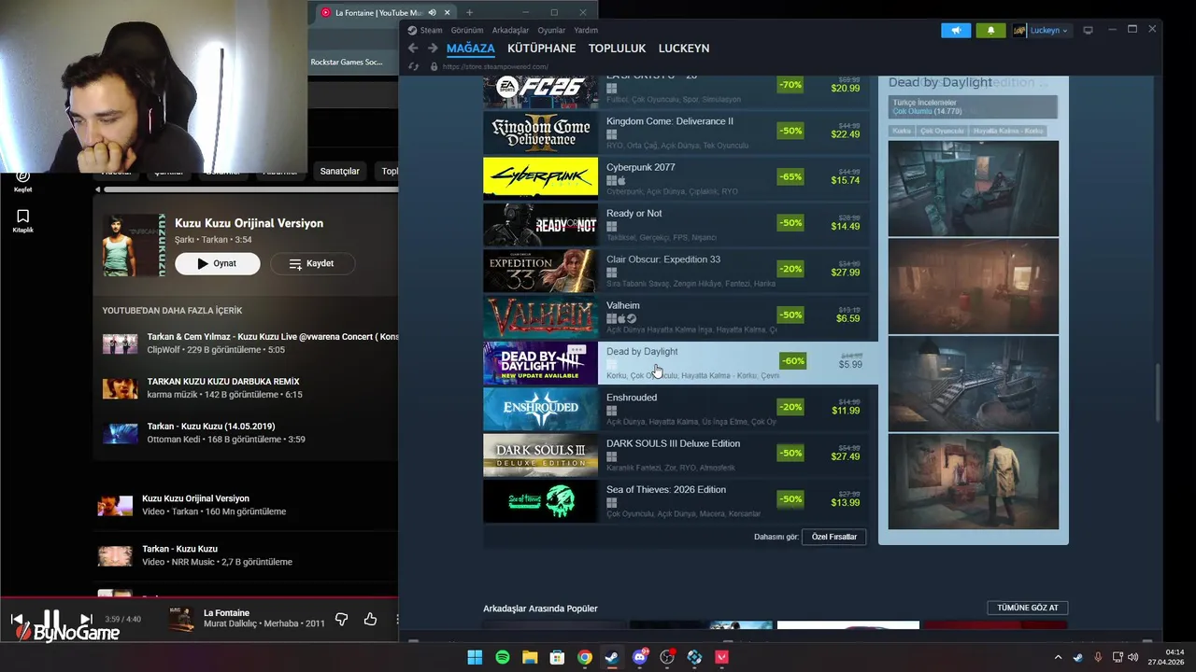Image resolution: width=1196 pixels, height=672 pixels.
Task: Open first Dead by Daylight preview screenshot
Action: click(973, 189)
